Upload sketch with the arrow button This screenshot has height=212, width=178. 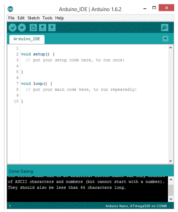click(x=22, y=28)
